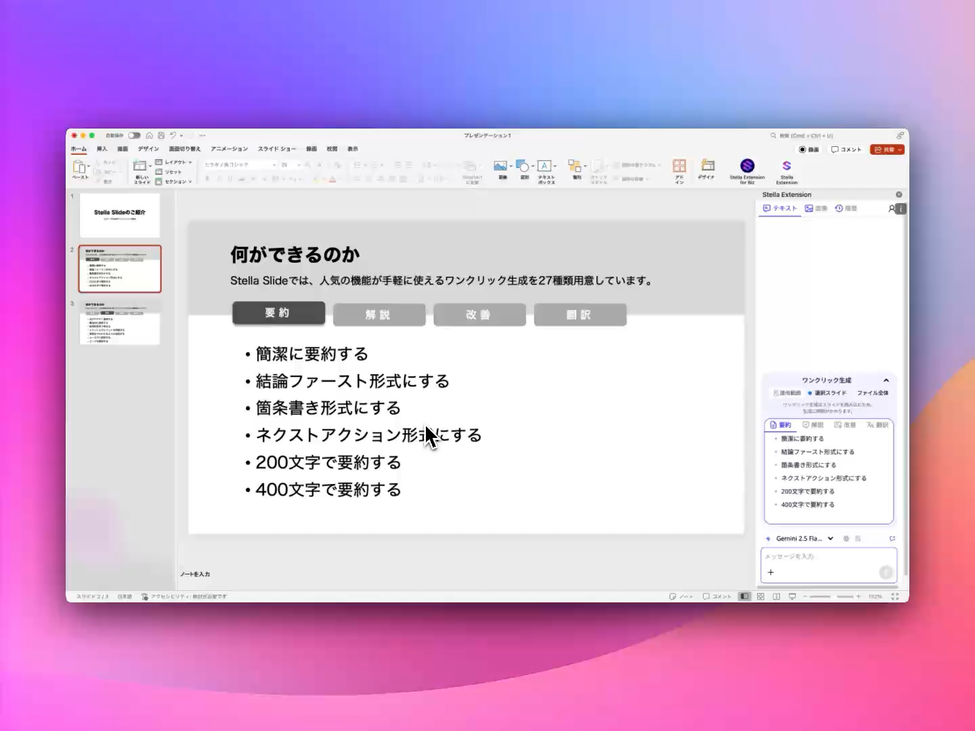Screen dimensions: 975x731
Task: Click the 解説 button on the slide
Action: coord(379,315)
